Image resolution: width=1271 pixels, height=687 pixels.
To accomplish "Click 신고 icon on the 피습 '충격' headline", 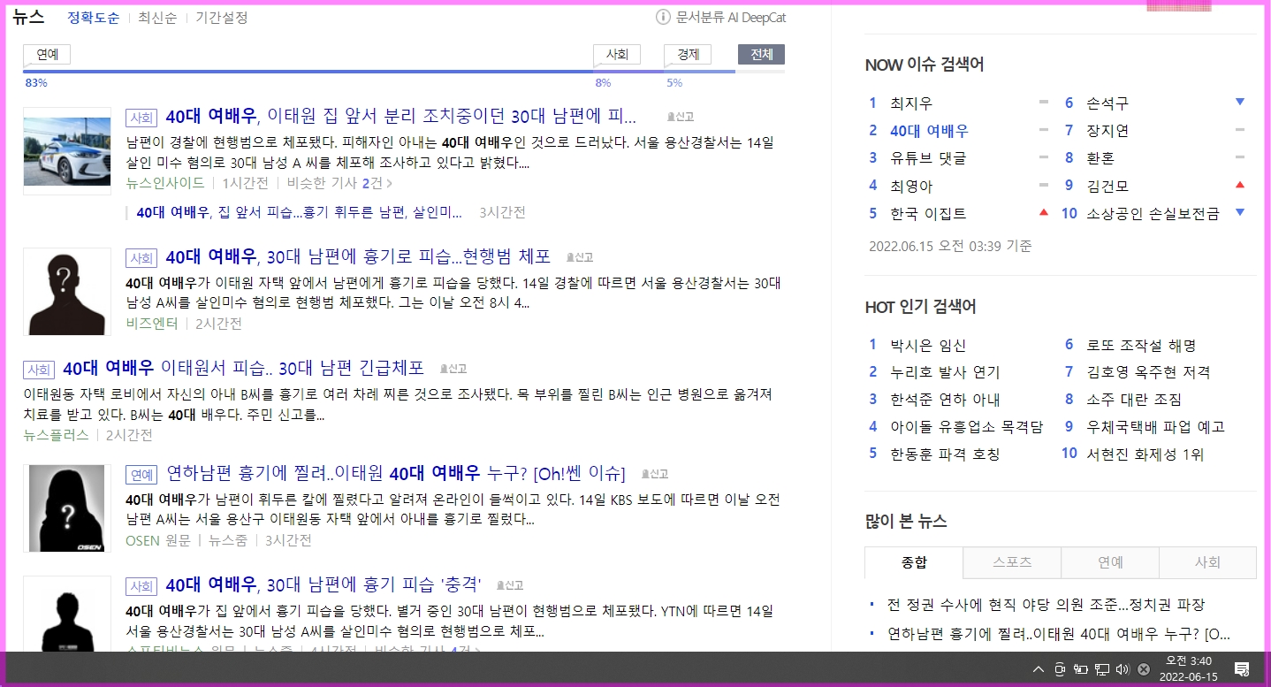I will tap(510, 585).
